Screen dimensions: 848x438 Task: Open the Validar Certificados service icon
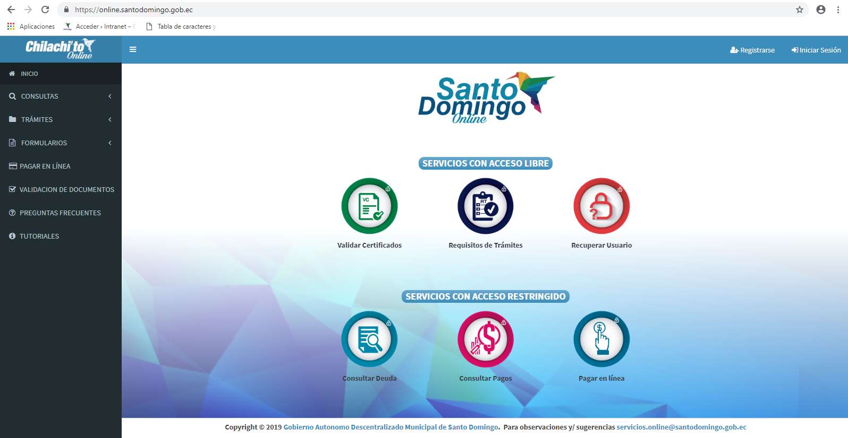coord(369,206)
